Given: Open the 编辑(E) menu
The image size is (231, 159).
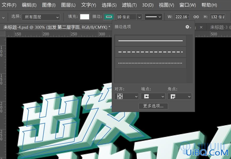Looking at the screenshot, I should (29, 5).
